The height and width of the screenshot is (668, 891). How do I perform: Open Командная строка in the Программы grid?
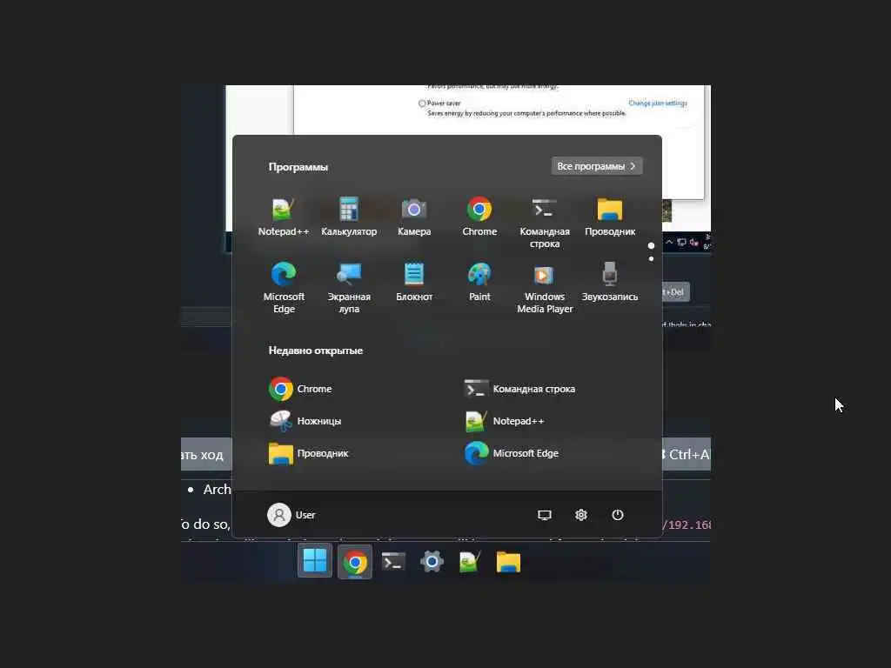pyautogui.click(x=545, y=224)
